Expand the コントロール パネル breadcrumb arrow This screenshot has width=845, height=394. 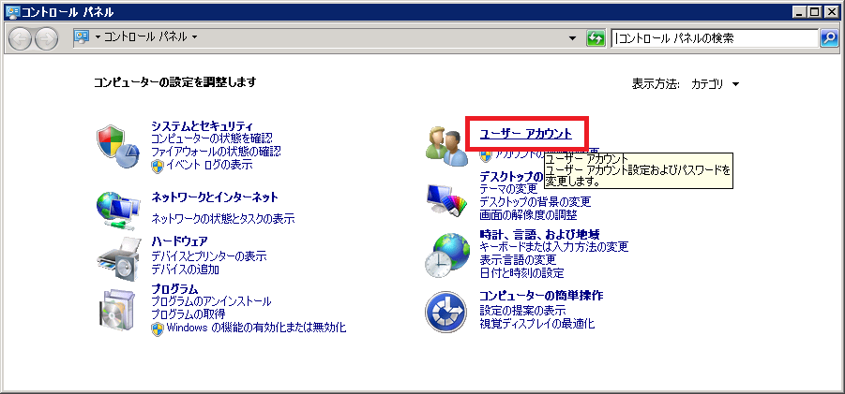pos(194,37)
